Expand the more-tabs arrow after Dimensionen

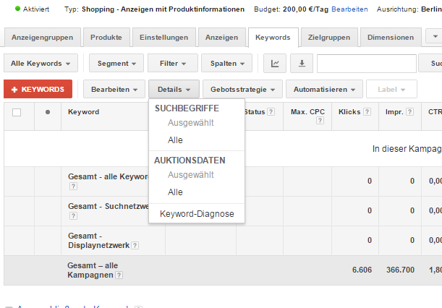(x=435, y=36)
